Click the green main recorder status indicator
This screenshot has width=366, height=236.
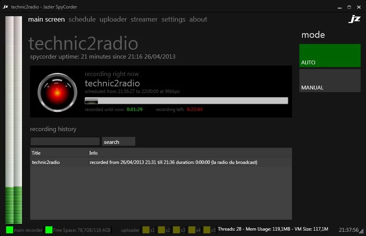point(10,230)
